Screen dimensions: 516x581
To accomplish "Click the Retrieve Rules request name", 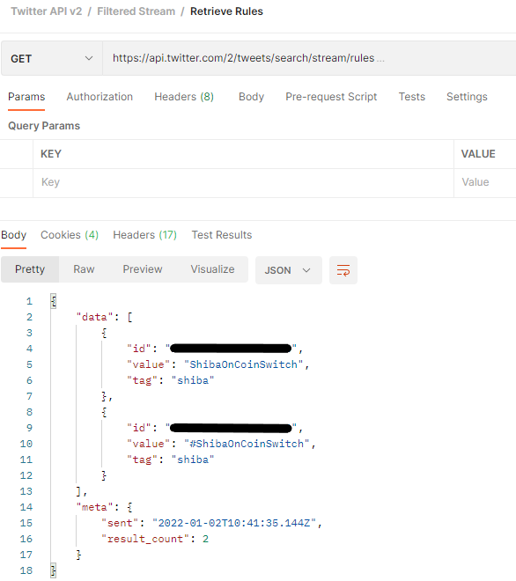I will 226,11.
